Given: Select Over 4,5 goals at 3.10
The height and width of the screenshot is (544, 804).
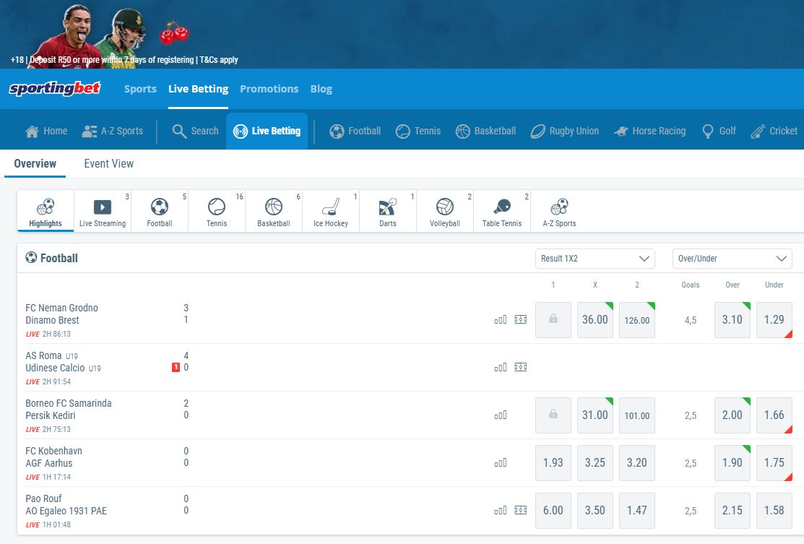Looking at the screenshot, I should (x=732, y=320).
